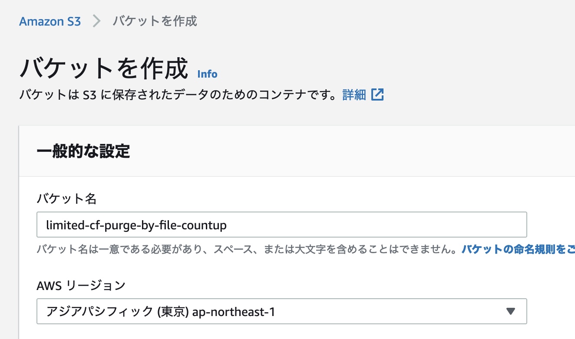Click the breadcrumb chevron separator icon
The height and width of the screenshot is (339, 575).
pyautogui.click(x=96, y=21)
